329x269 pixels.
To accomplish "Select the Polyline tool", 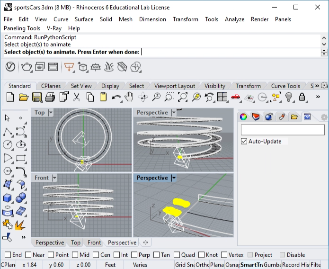I will [x=8, y=132].
